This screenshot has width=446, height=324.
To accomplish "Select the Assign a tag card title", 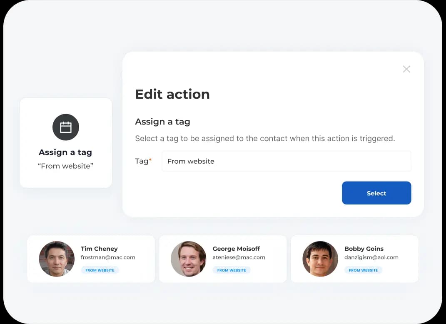I will (65, 152).
